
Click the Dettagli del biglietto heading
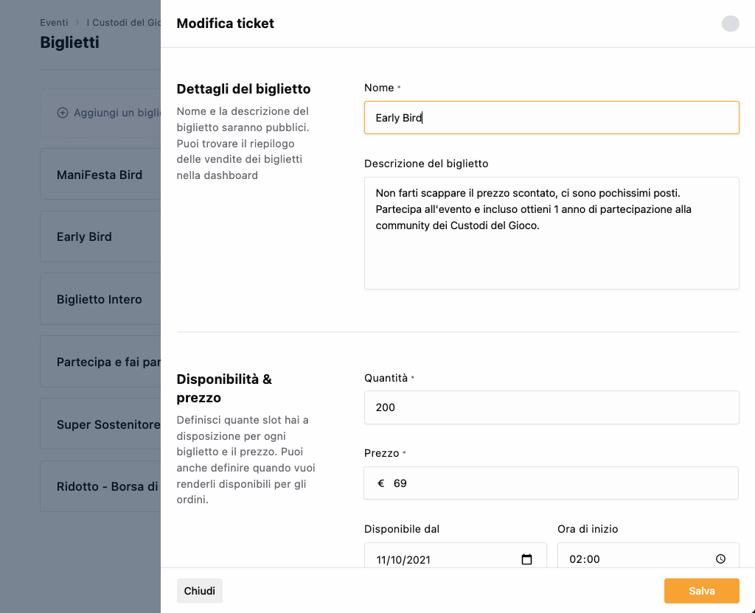243,89
